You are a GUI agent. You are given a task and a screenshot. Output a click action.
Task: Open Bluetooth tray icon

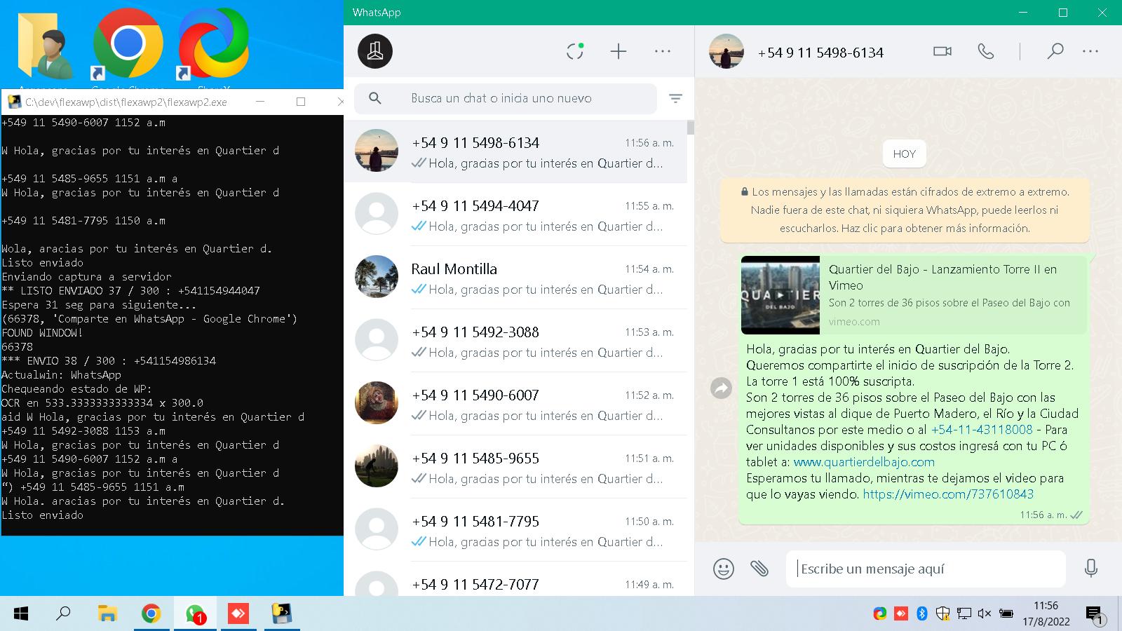click(x=922, y=614)
